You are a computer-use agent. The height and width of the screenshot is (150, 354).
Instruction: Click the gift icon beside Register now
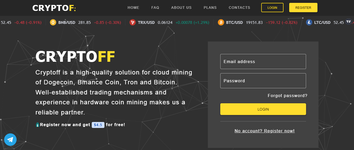[x=38, y=125]
